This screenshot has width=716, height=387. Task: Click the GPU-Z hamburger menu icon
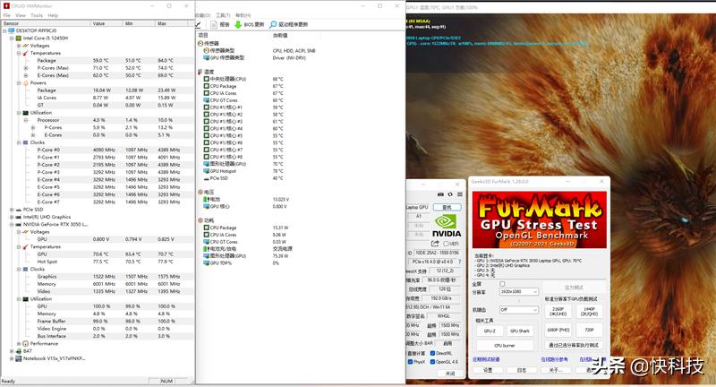tap(459, 194)
